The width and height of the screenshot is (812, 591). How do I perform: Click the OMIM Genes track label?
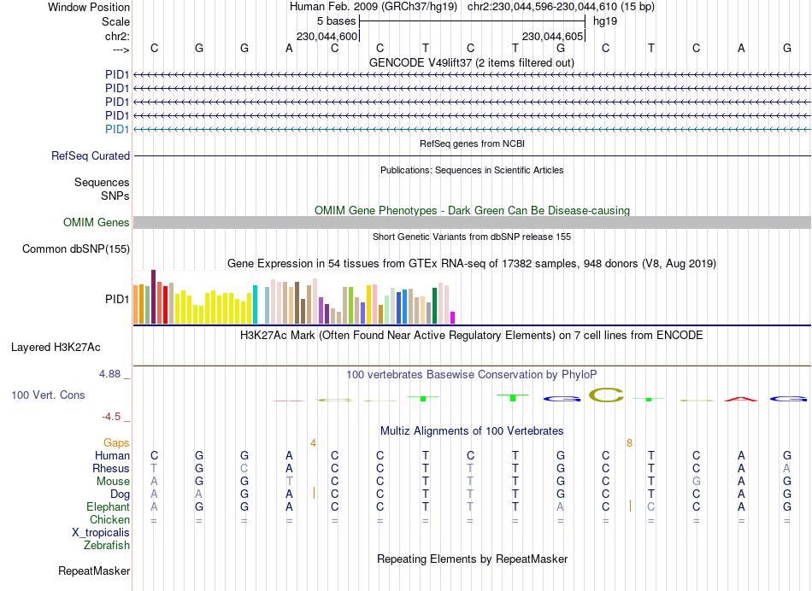pos(97,223)
